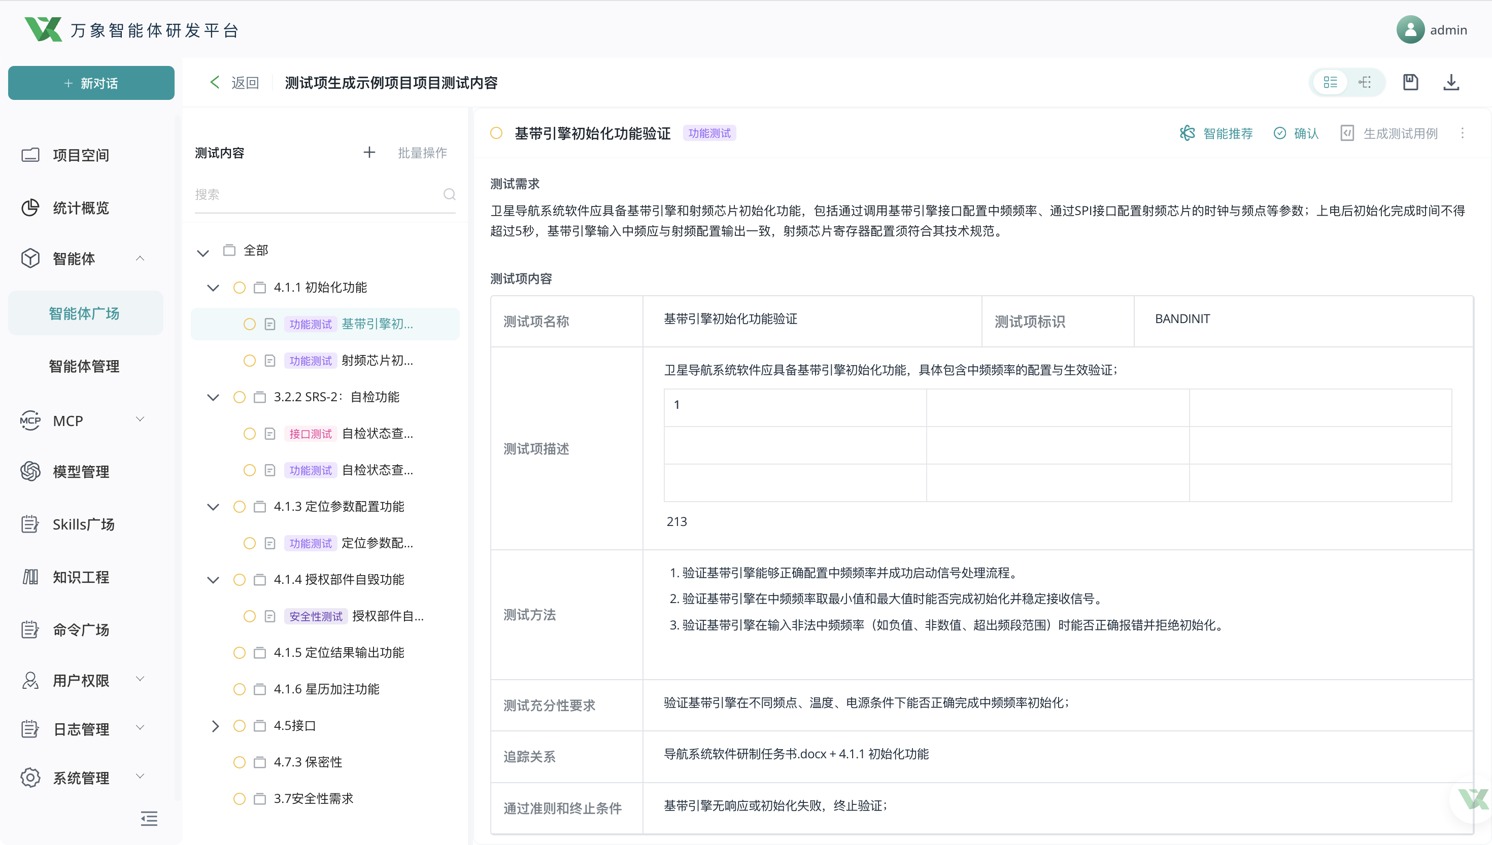Screen dimensions: 1492x845
Task: Collapse the 全部 tree root
Action: point(202,253)
